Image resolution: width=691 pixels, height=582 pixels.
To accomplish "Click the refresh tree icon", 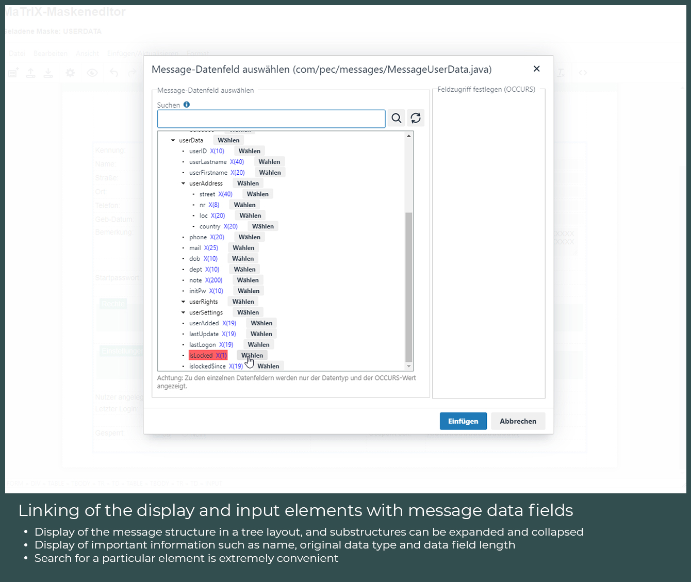I will pyautogui.click(x=416, y=119).
